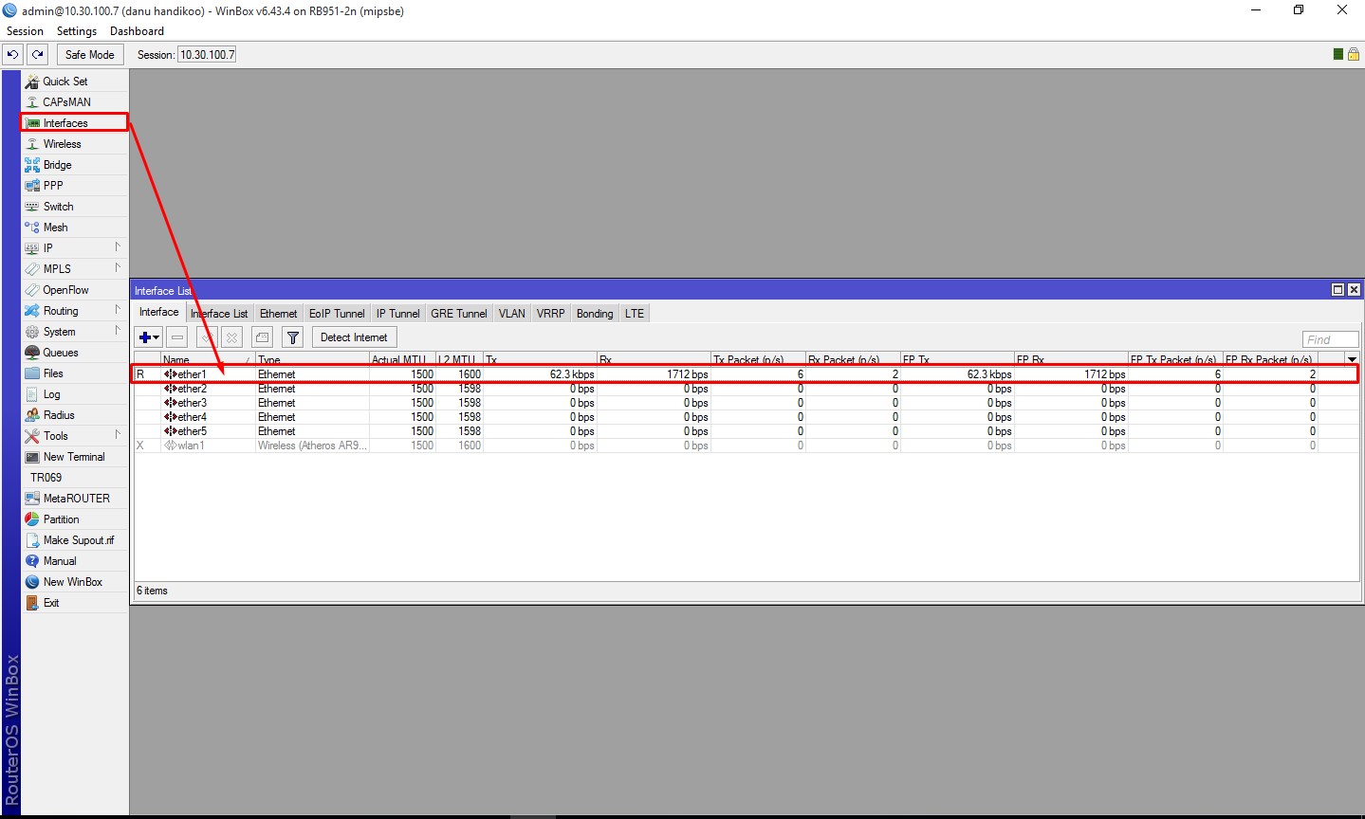Close the Interface List window
The image size is (1365, 819).
tap(1354, 290)
